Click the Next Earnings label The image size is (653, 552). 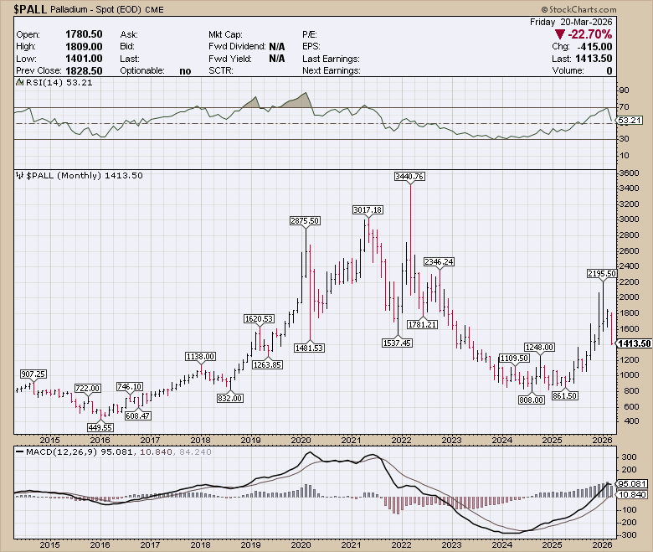click(331, 70)
